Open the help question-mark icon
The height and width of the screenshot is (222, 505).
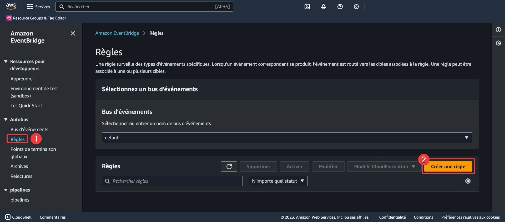point(340,7)
